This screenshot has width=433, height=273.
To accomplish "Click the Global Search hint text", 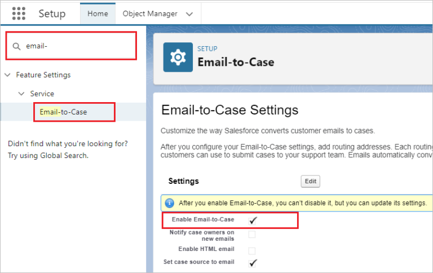I will point(47,155).
